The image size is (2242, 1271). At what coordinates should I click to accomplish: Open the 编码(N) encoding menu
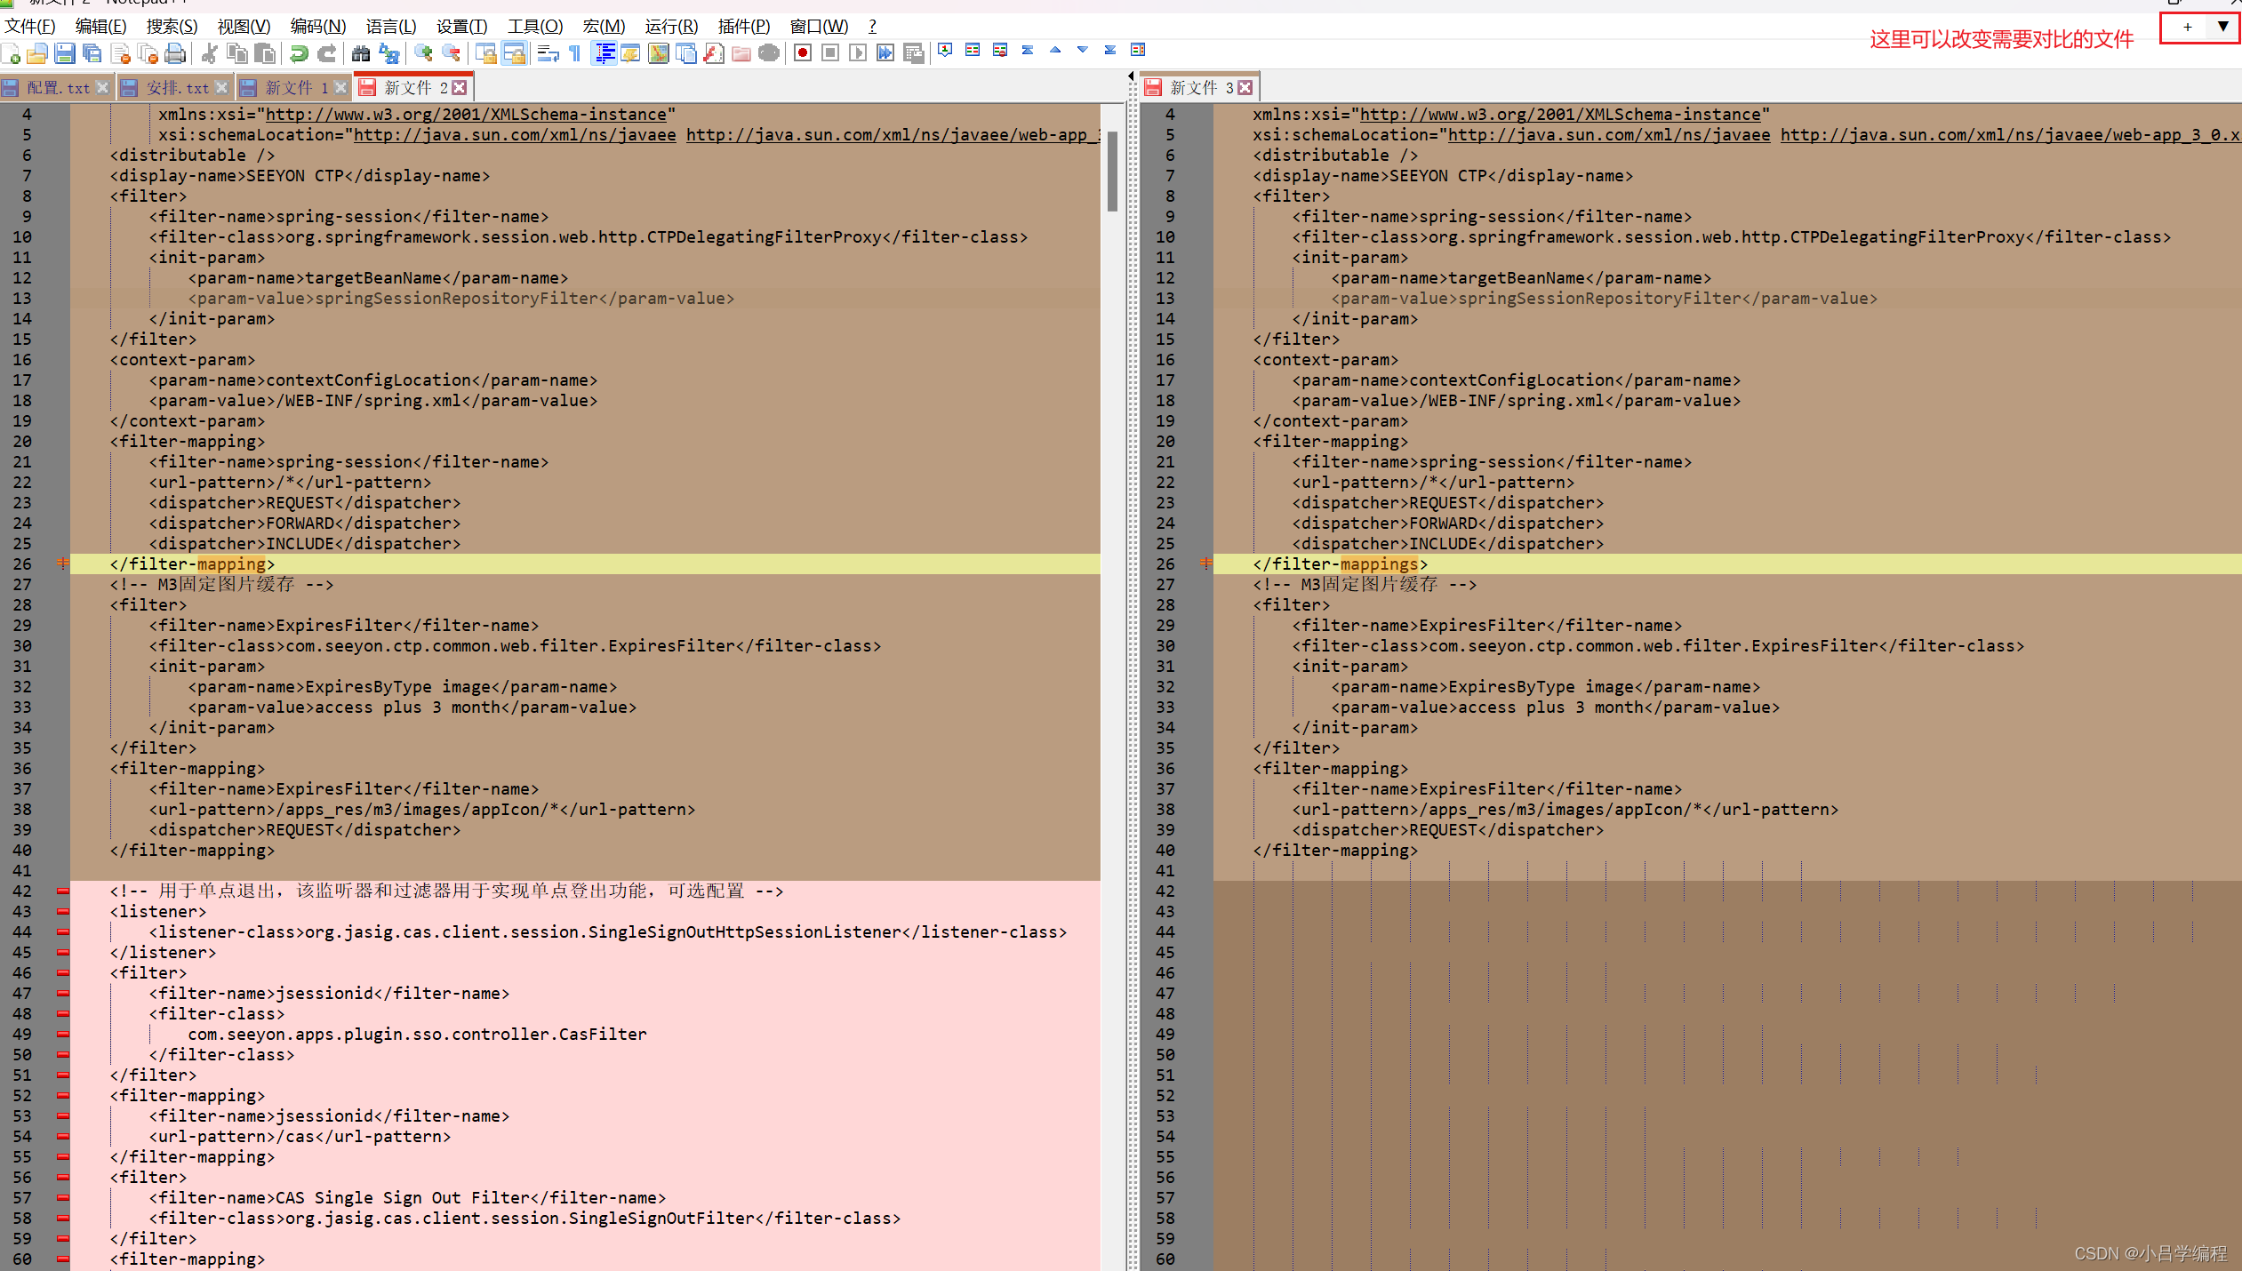point(317,26)
